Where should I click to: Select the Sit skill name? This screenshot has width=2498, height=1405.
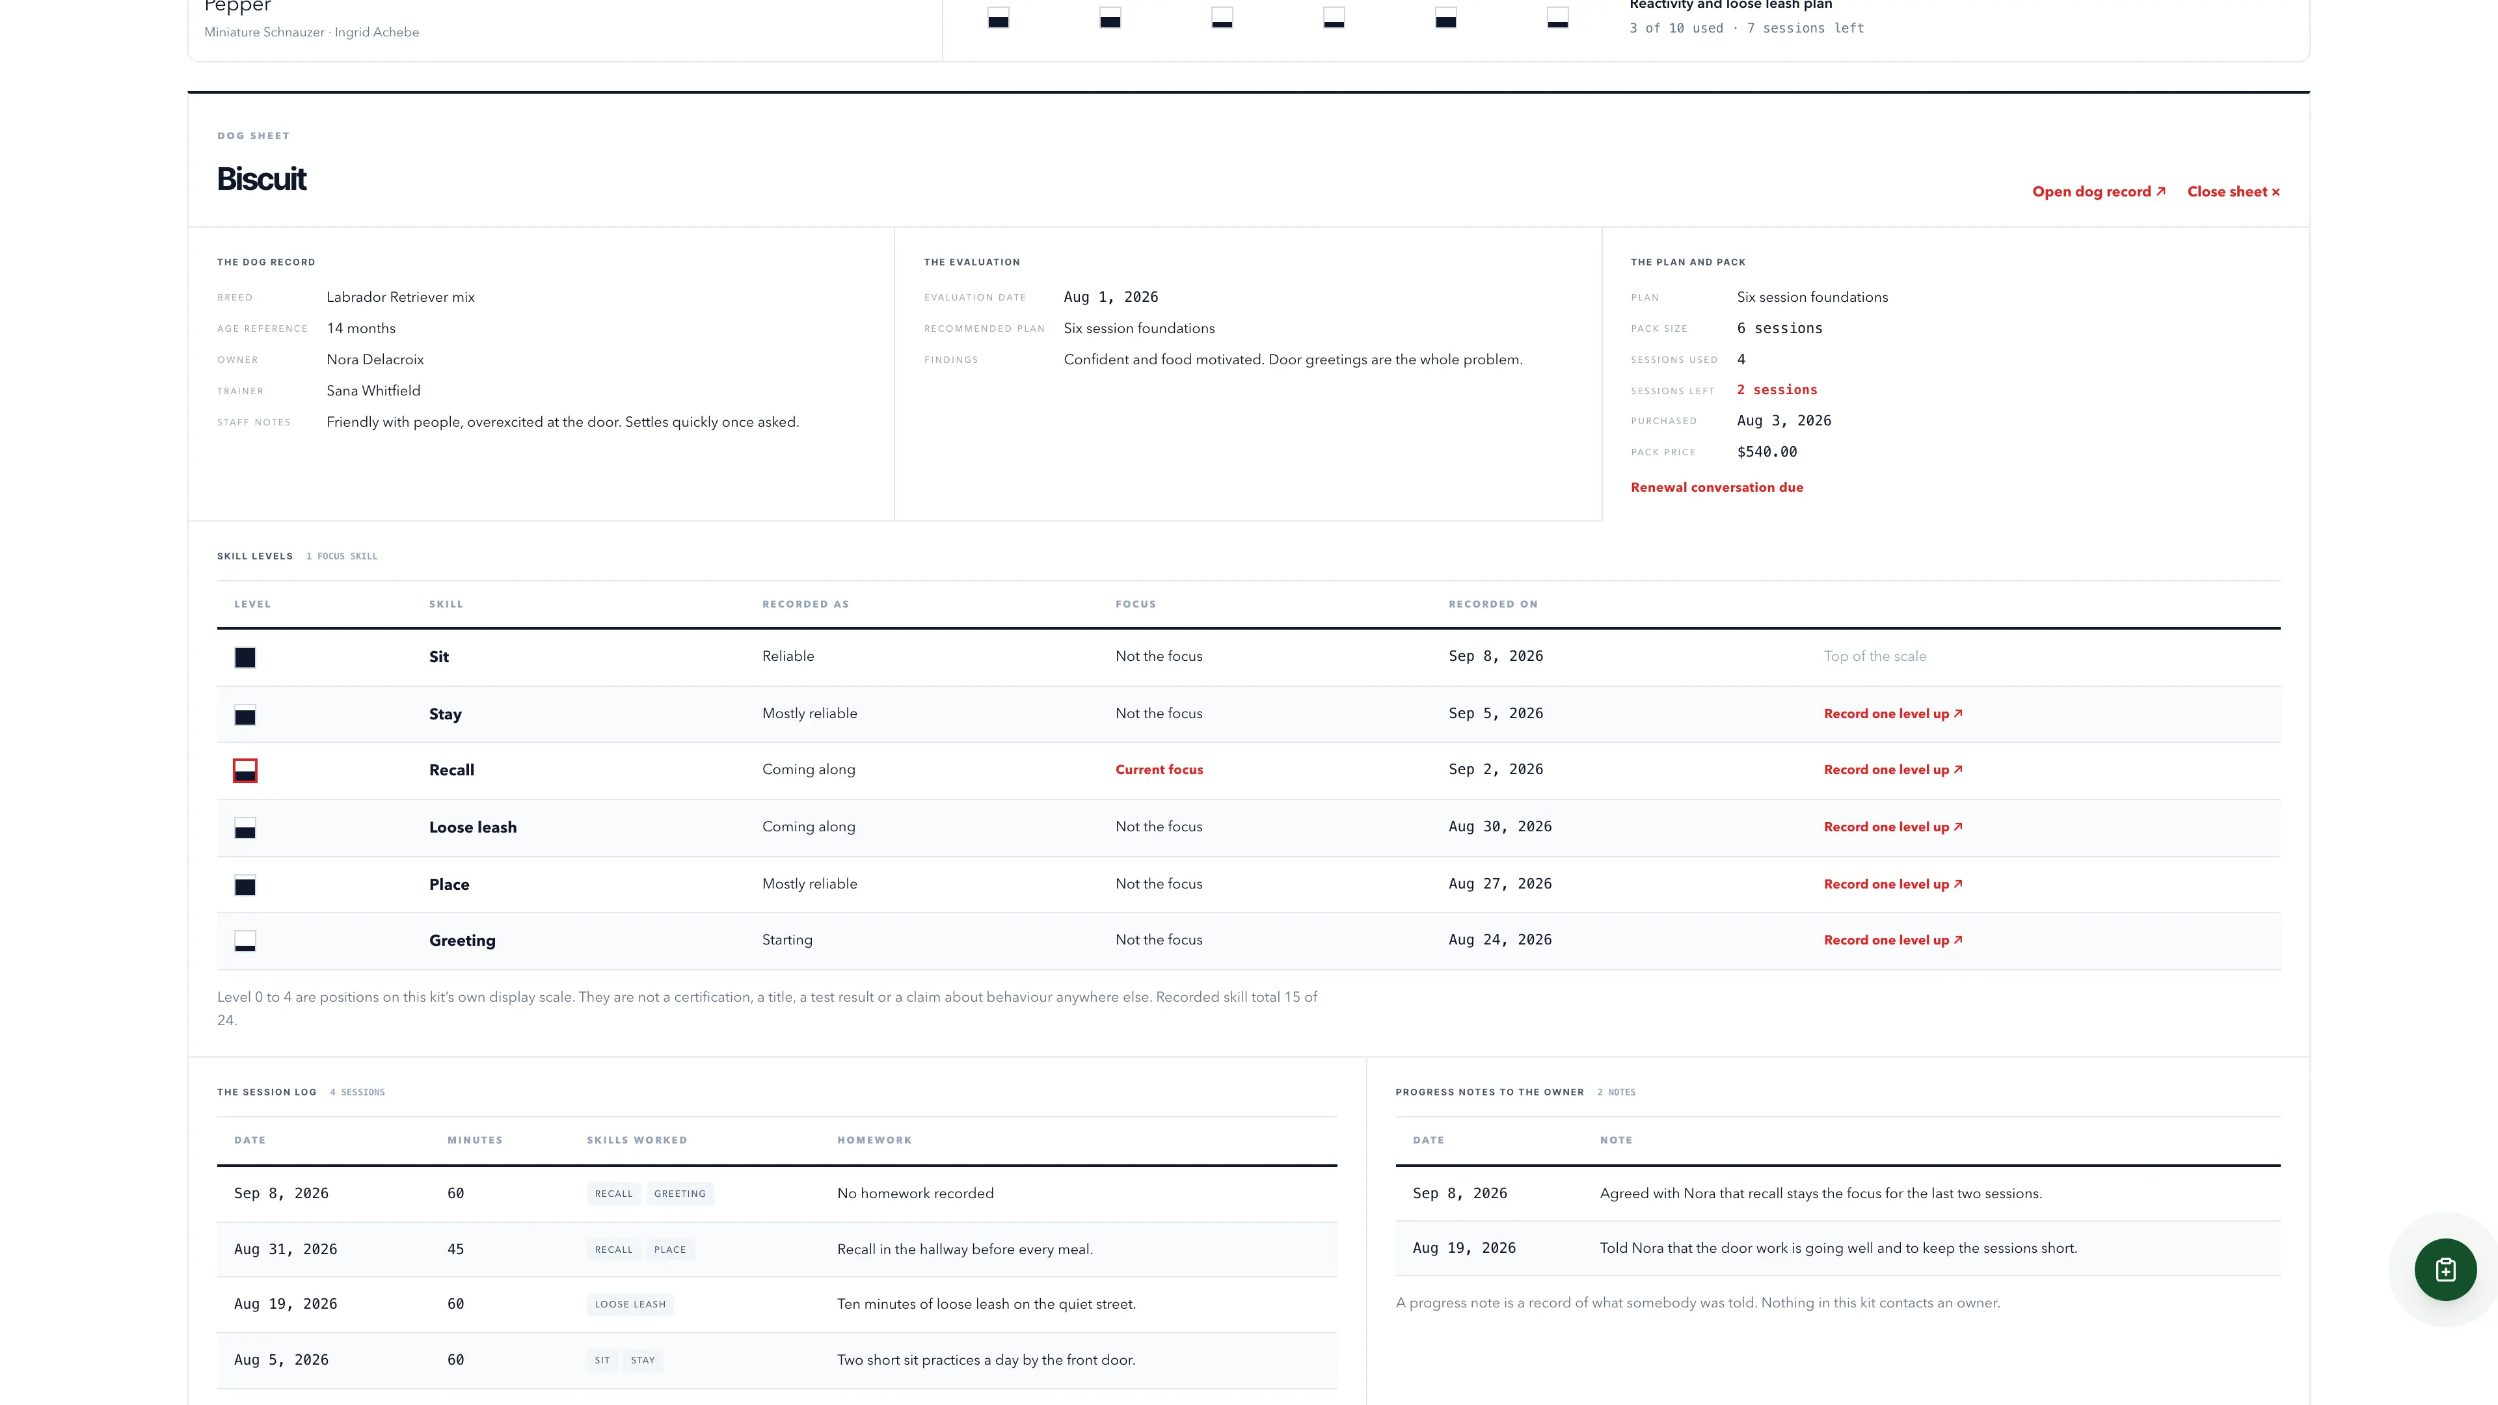tap(439, 658)
